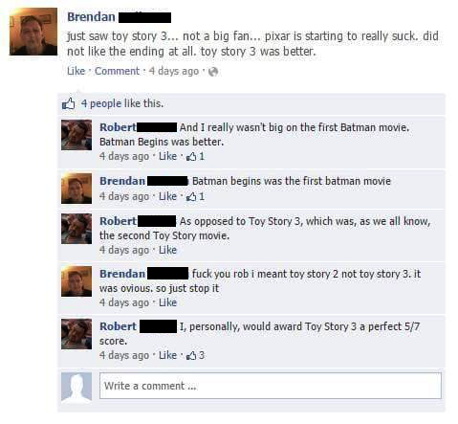Screen dimensions: 458x424
Task: Like Robert's 'Batman Begins was better' comment
Action: coord(167,156)
